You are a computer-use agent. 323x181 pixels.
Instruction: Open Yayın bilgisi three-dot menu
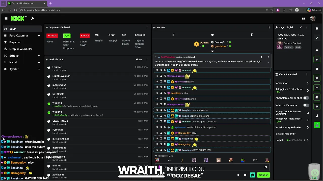click(x=307, y=27)
